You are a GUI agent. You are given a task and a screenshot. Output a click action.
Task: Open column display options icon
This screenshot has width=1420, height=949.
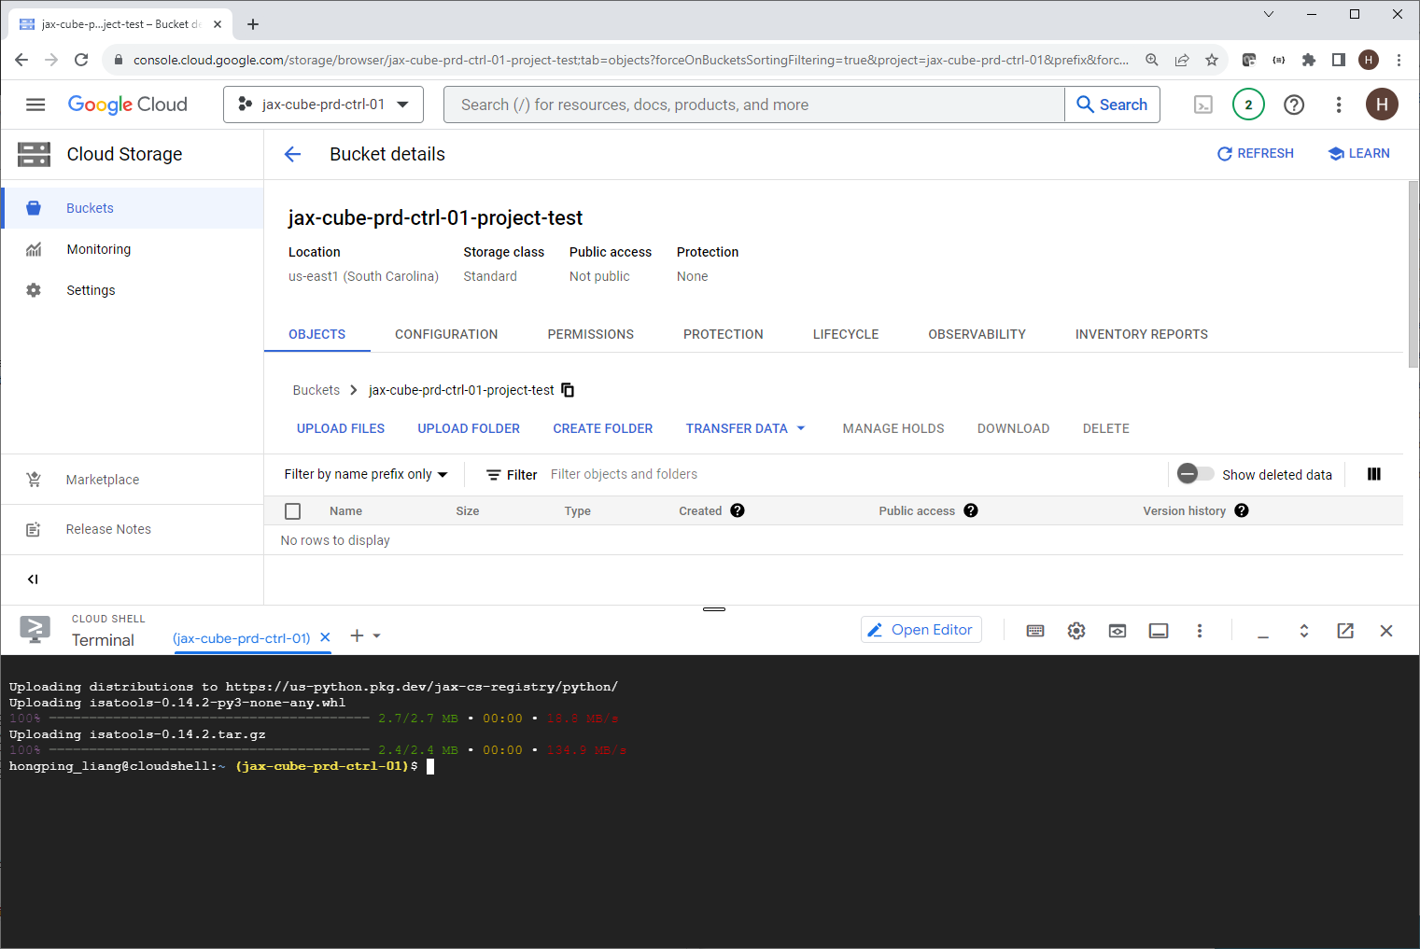coord(1373,474)
